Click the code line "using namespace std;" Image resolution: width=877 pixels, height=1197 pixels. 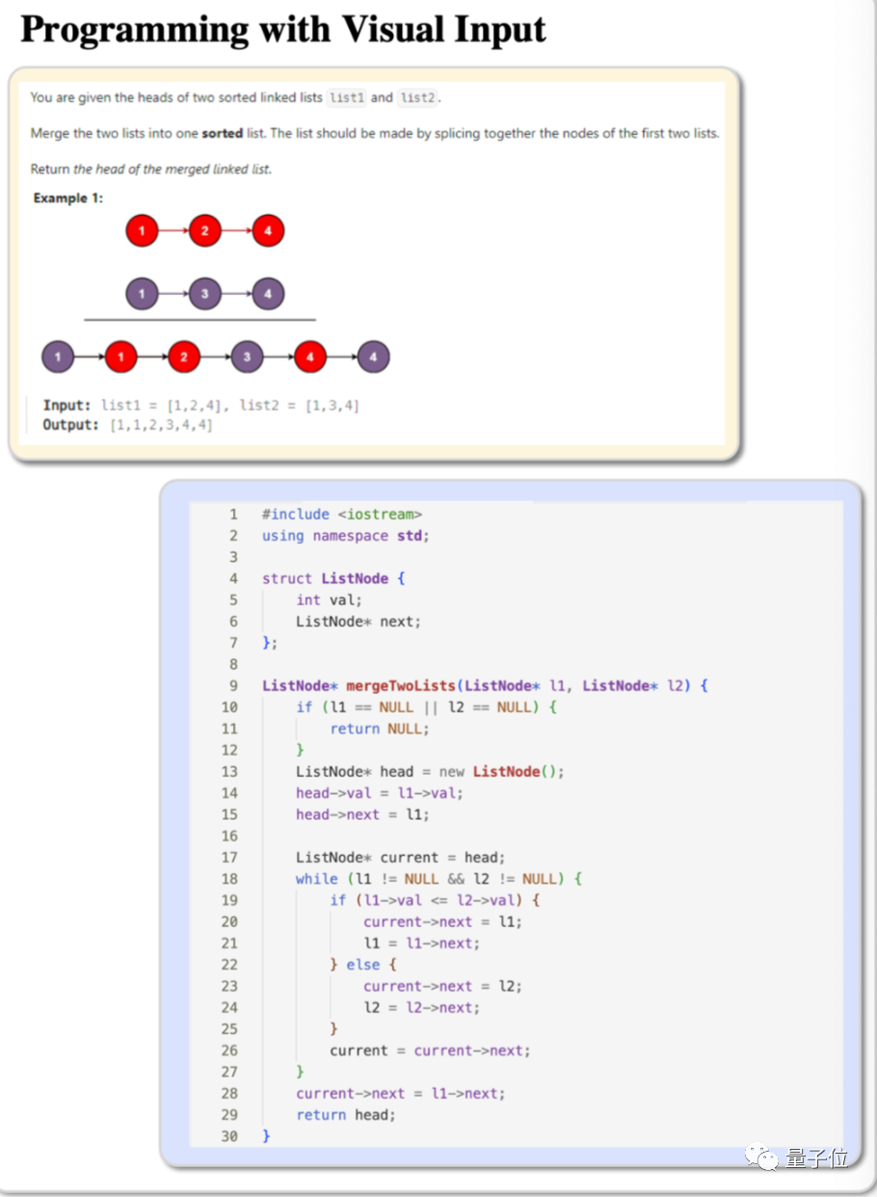pos(345,536)
